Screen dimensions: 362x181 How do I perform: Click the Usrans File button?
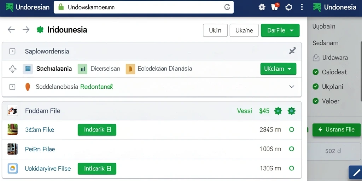point(337,130)
